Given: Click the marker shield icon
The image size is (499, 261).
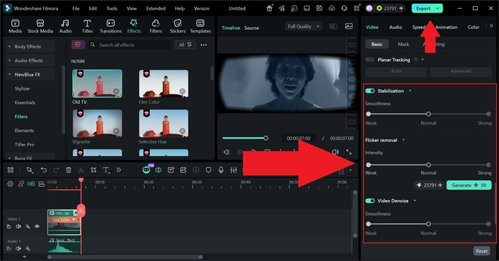Looking at the screenshot, I should (x=208, y=170).
